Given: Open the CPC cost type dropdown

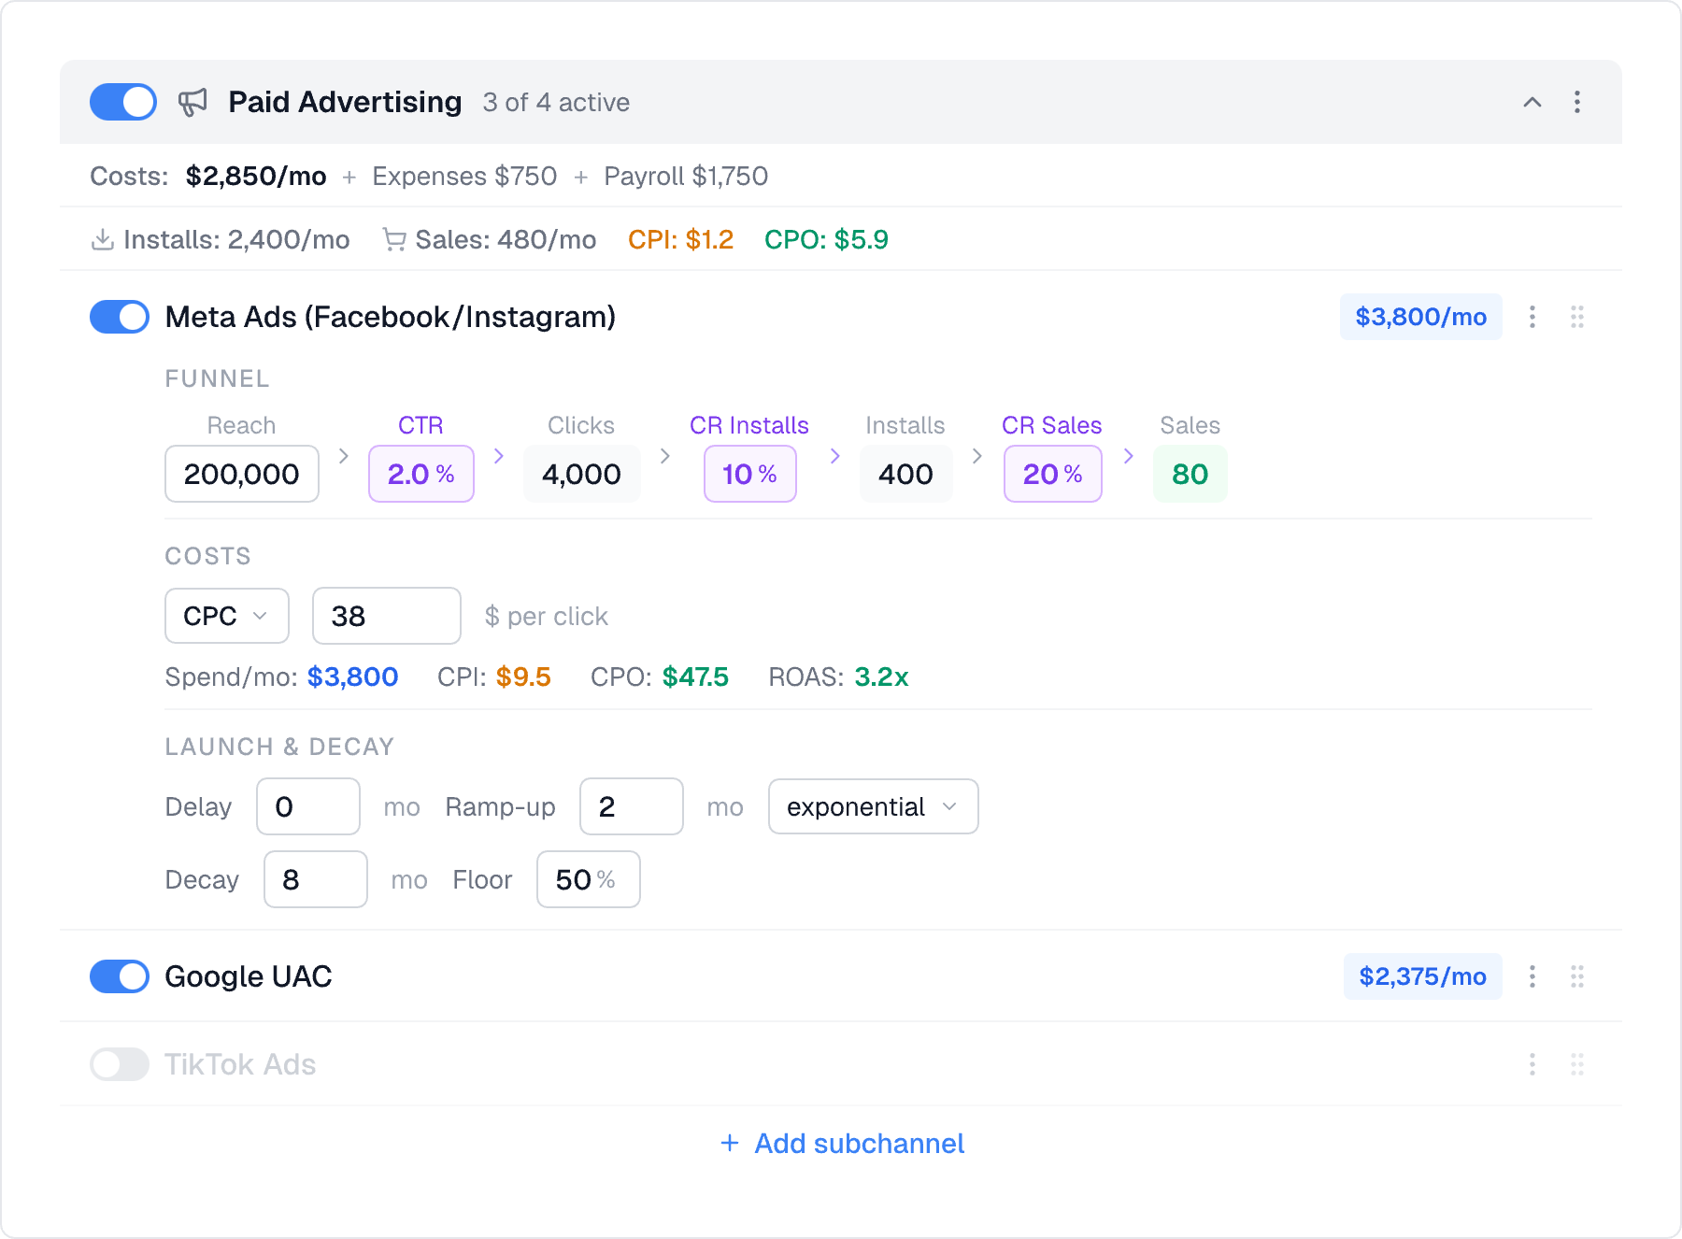Looking at the screenshot, I should 226,616.
